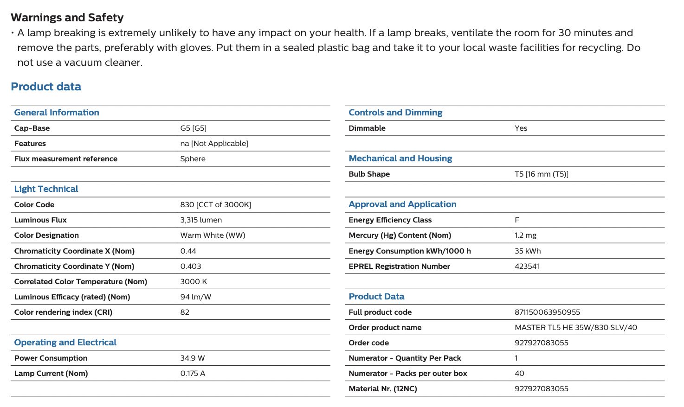Click the Controls and Dimming section header
The height and width of the screenshot is (407, 684).
pos(395,113)
